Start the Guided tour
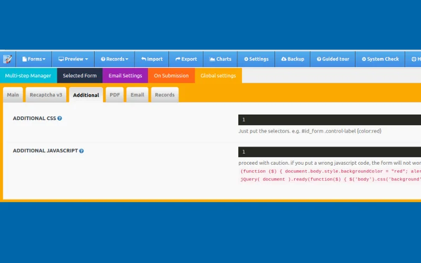 (x=333, y=59)
